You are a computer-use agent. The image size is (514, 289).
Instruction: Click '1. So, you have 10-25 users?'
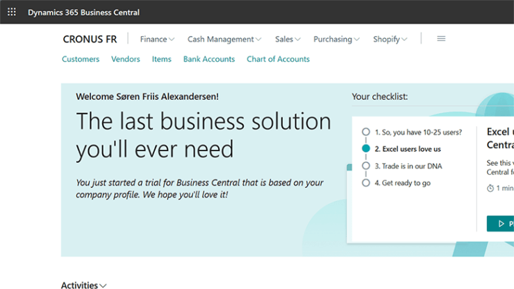pos(419,132)
